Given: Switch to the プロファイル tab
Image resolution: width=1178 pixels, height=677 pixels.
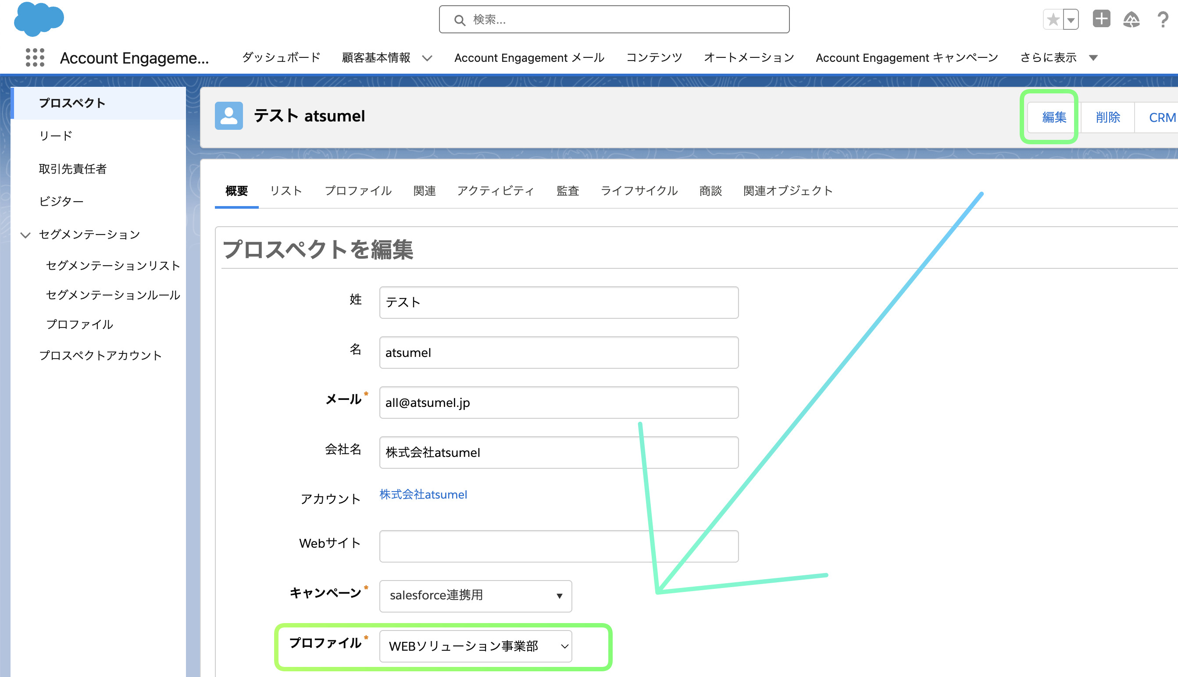Looking at the screenshot, I should [x=358, y=191].
